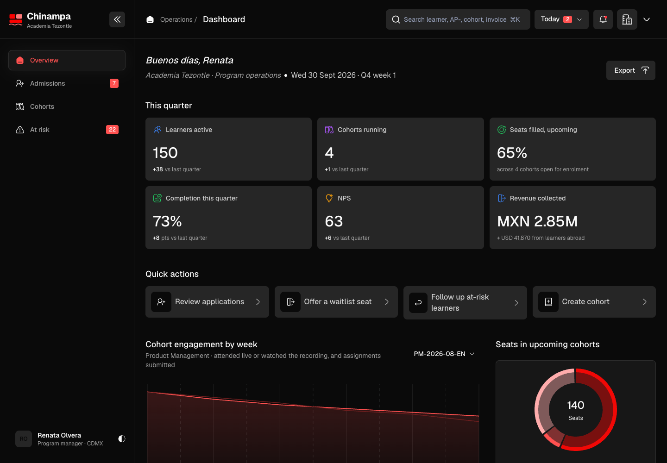
Task: Click the home icon in the breadcrumb
Action: coord(150,19)
